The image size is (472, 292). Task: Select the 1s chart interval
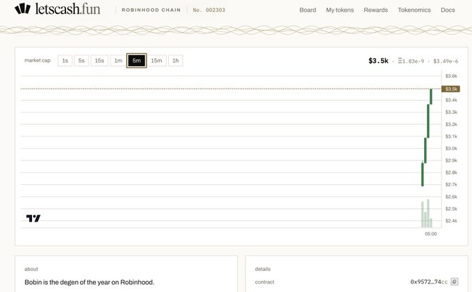tap(65, 60)
